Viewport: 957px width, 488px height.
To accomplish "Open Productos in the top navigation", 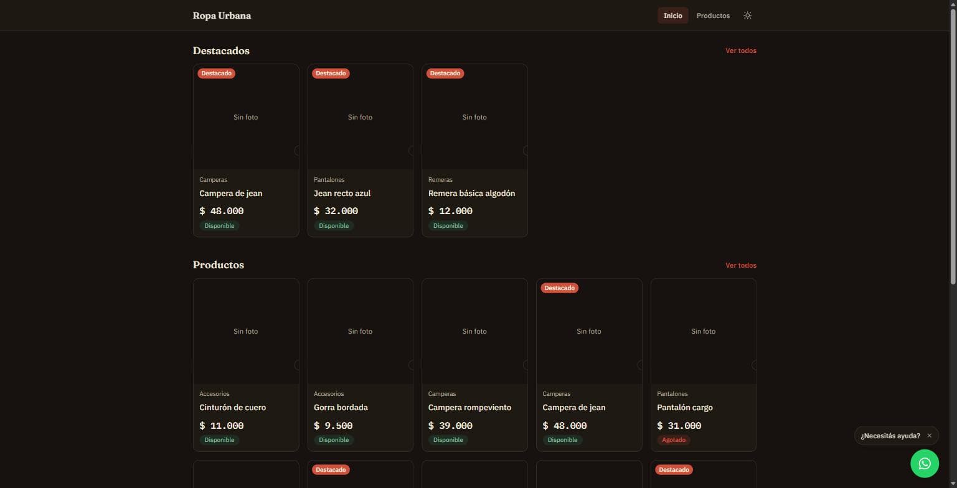I will tap(713, 16).
